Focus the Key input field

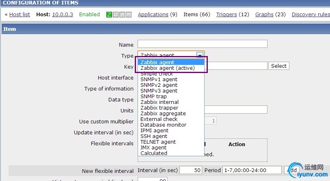click(236, 66)
